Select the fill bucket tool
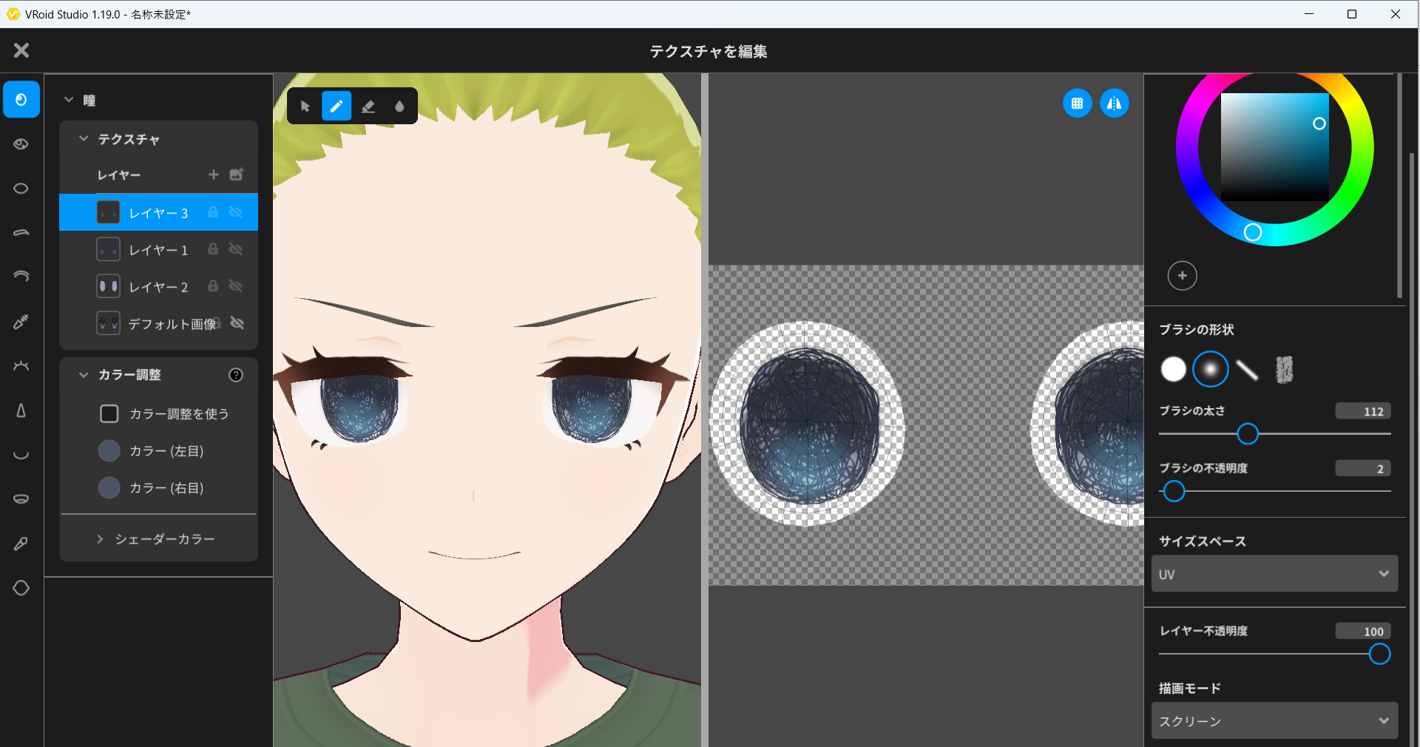Screen dimensions: 1420x747 399,107
